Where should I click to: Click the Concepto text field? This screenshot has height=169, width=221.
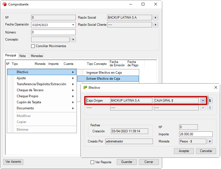[50, 39]
